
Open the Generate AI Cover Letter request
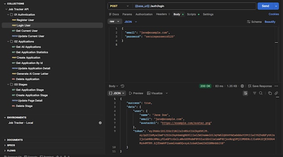52,74
